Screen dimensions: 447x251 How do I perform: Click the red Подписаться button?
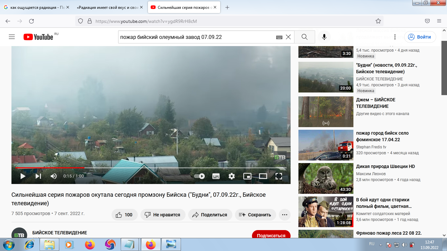[271, 235]
